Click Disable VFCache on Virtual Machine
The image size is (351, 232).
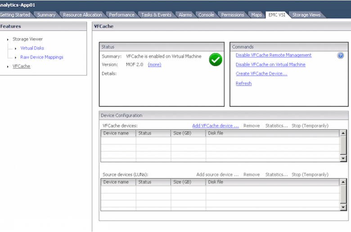pos(270,64)
